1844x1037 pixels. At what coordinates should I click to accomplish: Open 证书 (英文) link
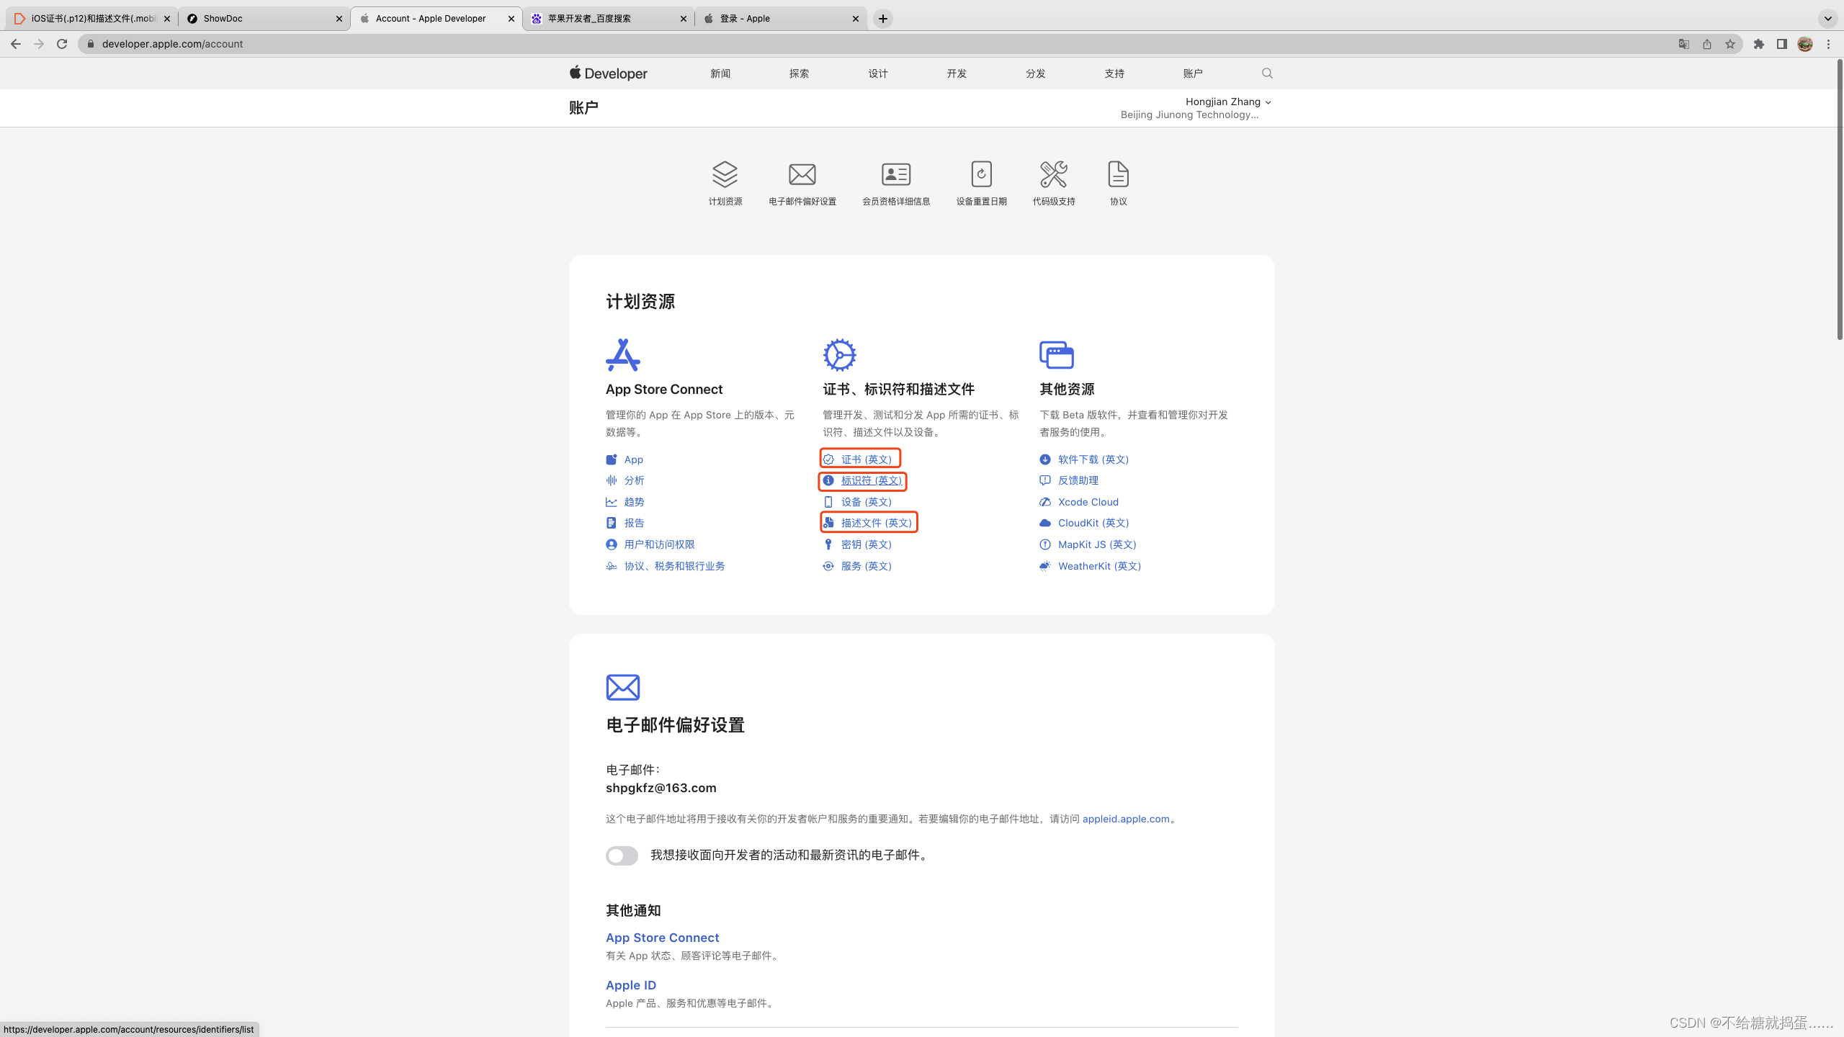point(866,459)
